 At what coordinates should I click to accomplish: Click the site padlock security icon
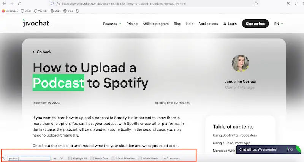pyautogui.click(x=58, y=3)
